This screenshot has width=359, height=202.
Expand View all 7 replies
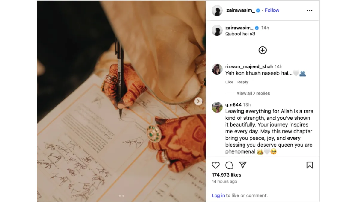tap(253, 93)
